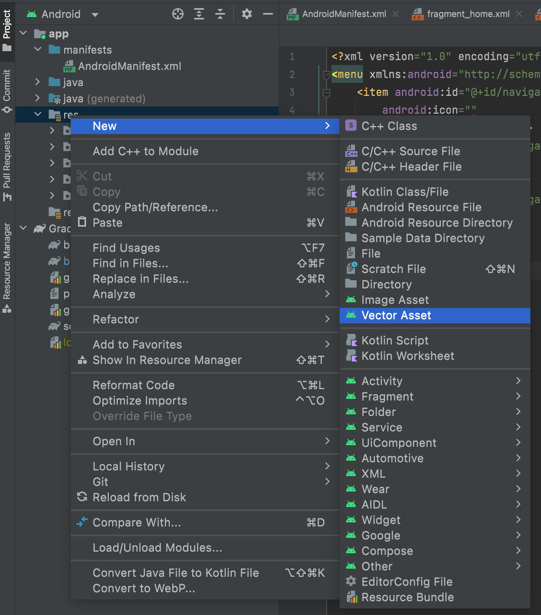The image size is (541, 615).
Task: Select Find in Files…
Action: [205, 264]
